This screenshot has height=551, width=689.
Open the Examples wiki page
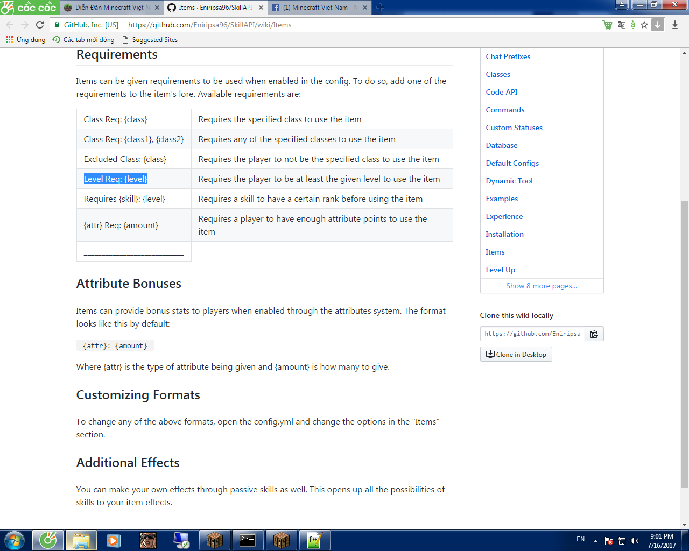coord(502,199)
